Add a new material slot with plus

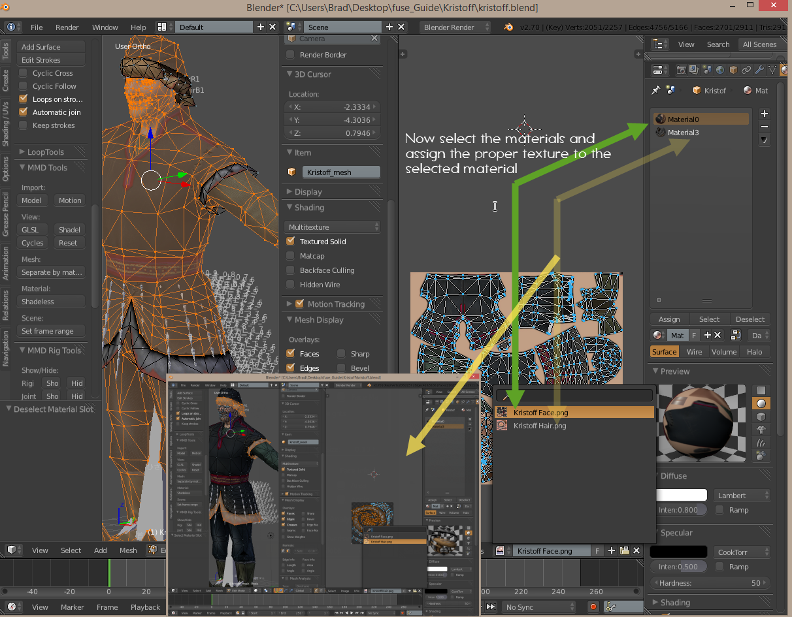click(x=765, y=113)
